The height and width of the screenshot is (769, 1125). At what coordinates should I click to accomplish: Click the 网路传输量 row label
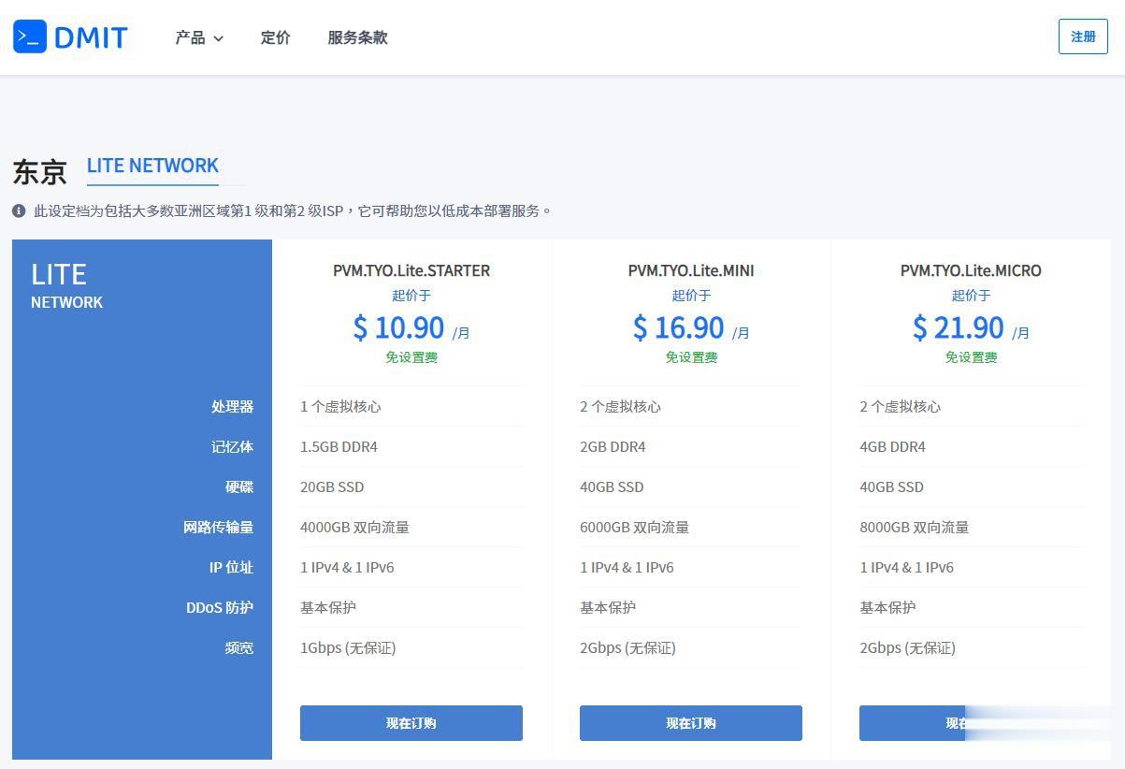coord(218,528)
